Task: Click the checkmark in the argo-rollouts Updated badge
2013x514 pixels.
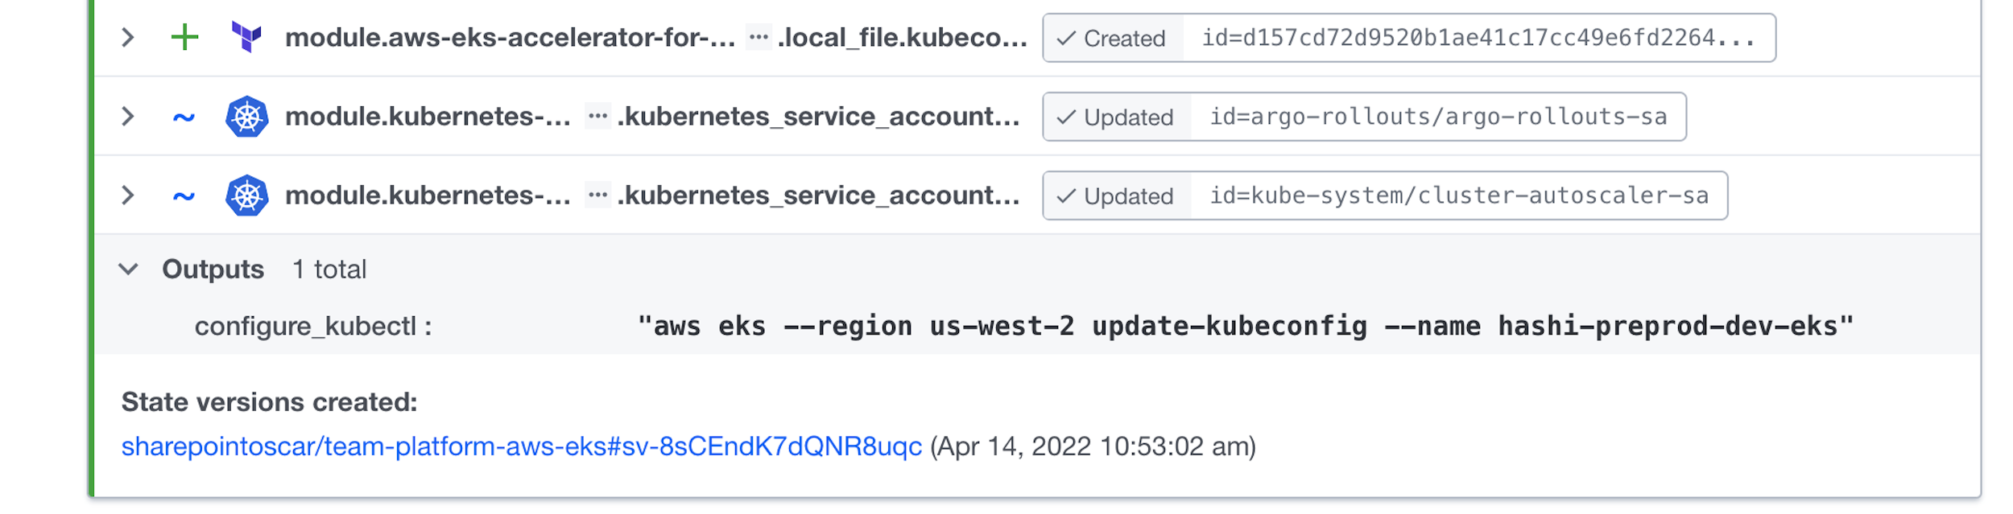Action: 1068,116
